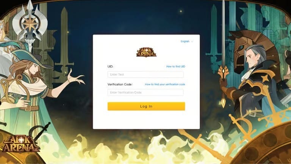Click the chevron arrow beside English
Image resolution: width=291 pixels, height=164 pixels.
(x=192, y=41)
